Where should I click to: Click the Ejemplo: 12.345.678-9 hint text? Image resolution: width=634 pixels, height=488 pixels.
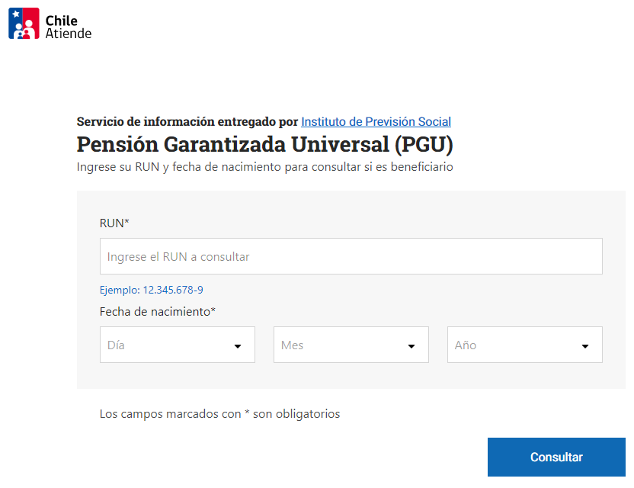point(151,290)
